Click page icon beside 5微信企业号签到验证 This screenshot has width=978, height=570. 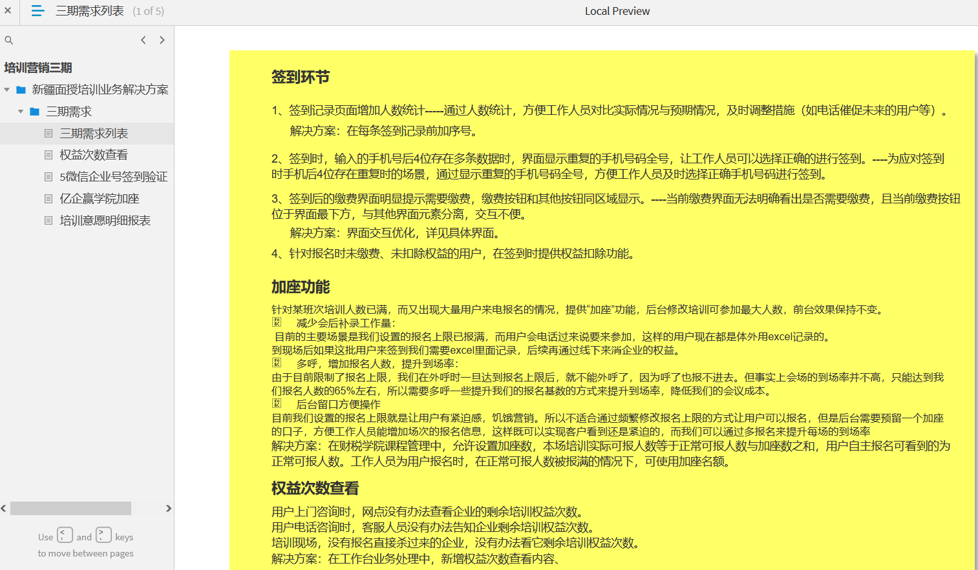click(48, 177)
